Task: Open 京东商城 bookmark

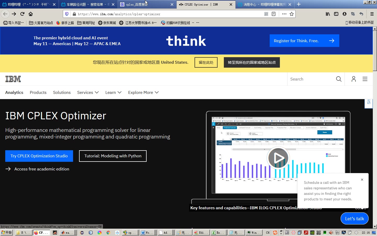Action: click(x=107, y=23)
